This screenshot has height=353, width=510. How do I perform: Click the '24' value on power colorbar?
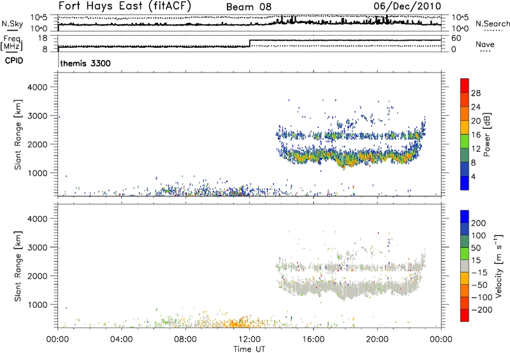coord(476,107)
